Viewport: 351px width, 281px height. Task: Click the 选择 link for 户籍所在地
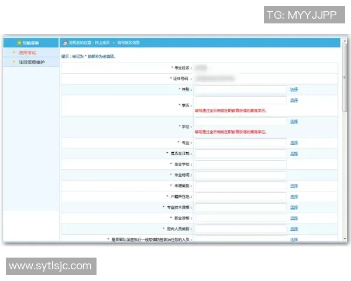pos(294,196)
